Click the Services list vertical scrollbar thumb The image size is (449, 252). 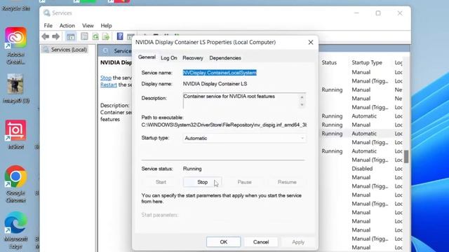[x=406, y=156]
